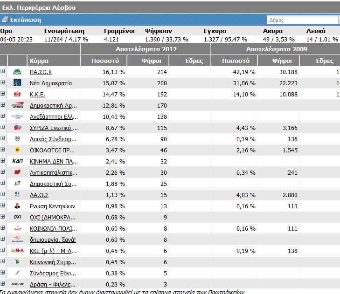
Task: Expand the ΛΑ.Ο.Σ row
Action: tap(3, 194)
